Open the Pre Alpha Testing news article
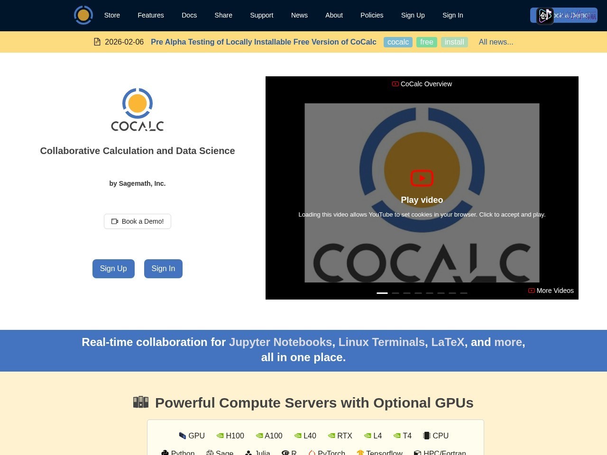 click(x=264, y=42)
